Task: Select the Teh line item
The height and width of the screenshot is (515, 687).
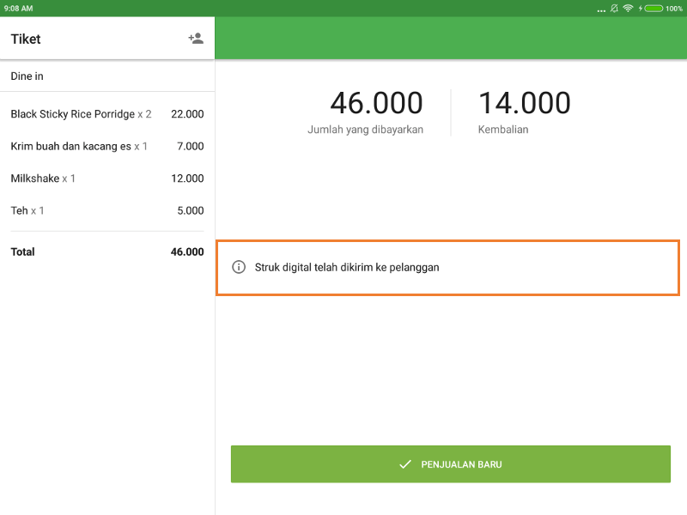Action: (106, 210)
